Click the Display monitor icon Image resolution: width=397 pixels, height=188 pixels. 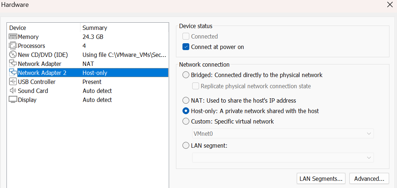click(x=13, y=100)
